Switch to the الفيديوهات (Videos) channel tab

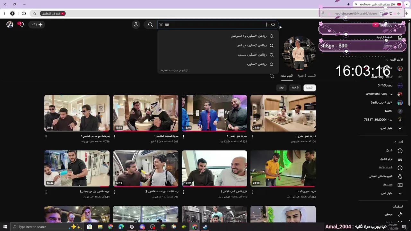(287, 76)
